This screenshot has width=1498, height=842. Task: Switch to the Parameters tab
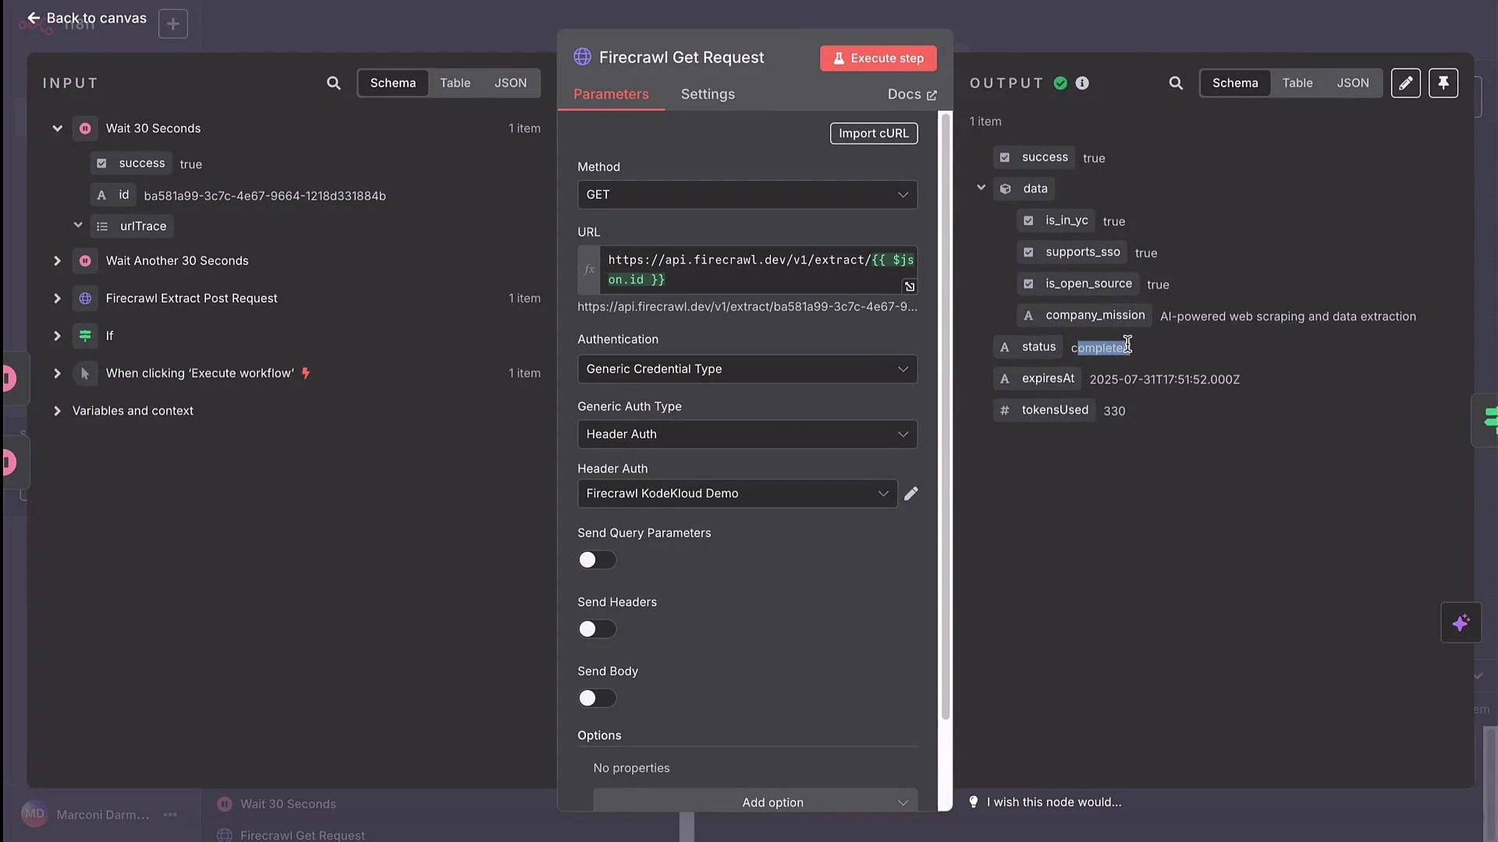point(611,94)
